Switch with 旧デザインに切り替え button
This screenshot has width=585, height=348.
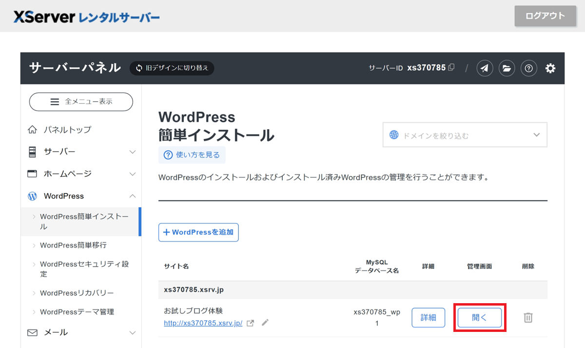point(172,68)
